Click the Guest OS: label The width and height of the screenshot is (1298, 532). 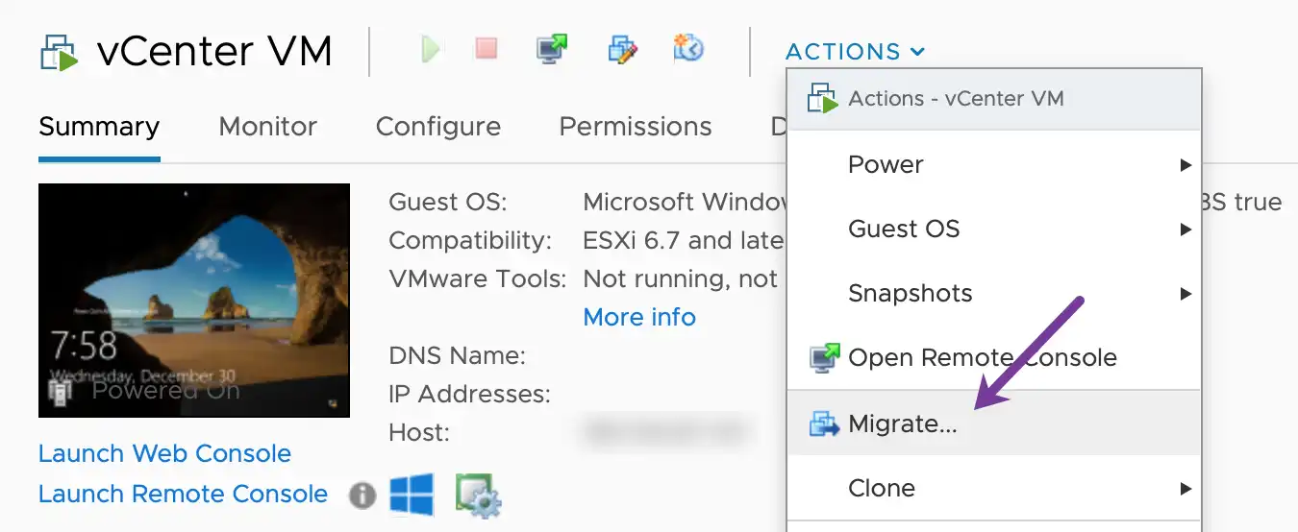[x=447, y=203]
